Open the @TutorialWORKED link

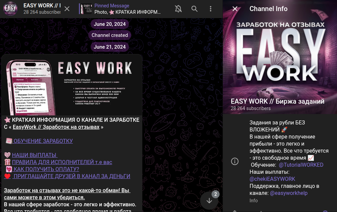[301, 165]
